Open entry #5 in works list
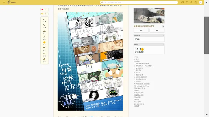 pos(138,70)
